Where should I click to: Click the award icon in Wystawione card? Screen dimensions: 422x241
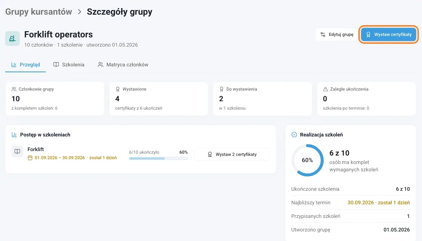(x=118, y=89)
